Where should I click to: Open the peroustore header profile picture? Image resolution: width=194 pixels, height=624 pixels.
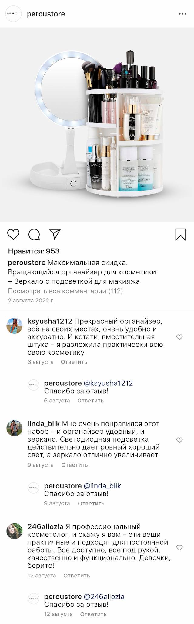tap(14, 14)
